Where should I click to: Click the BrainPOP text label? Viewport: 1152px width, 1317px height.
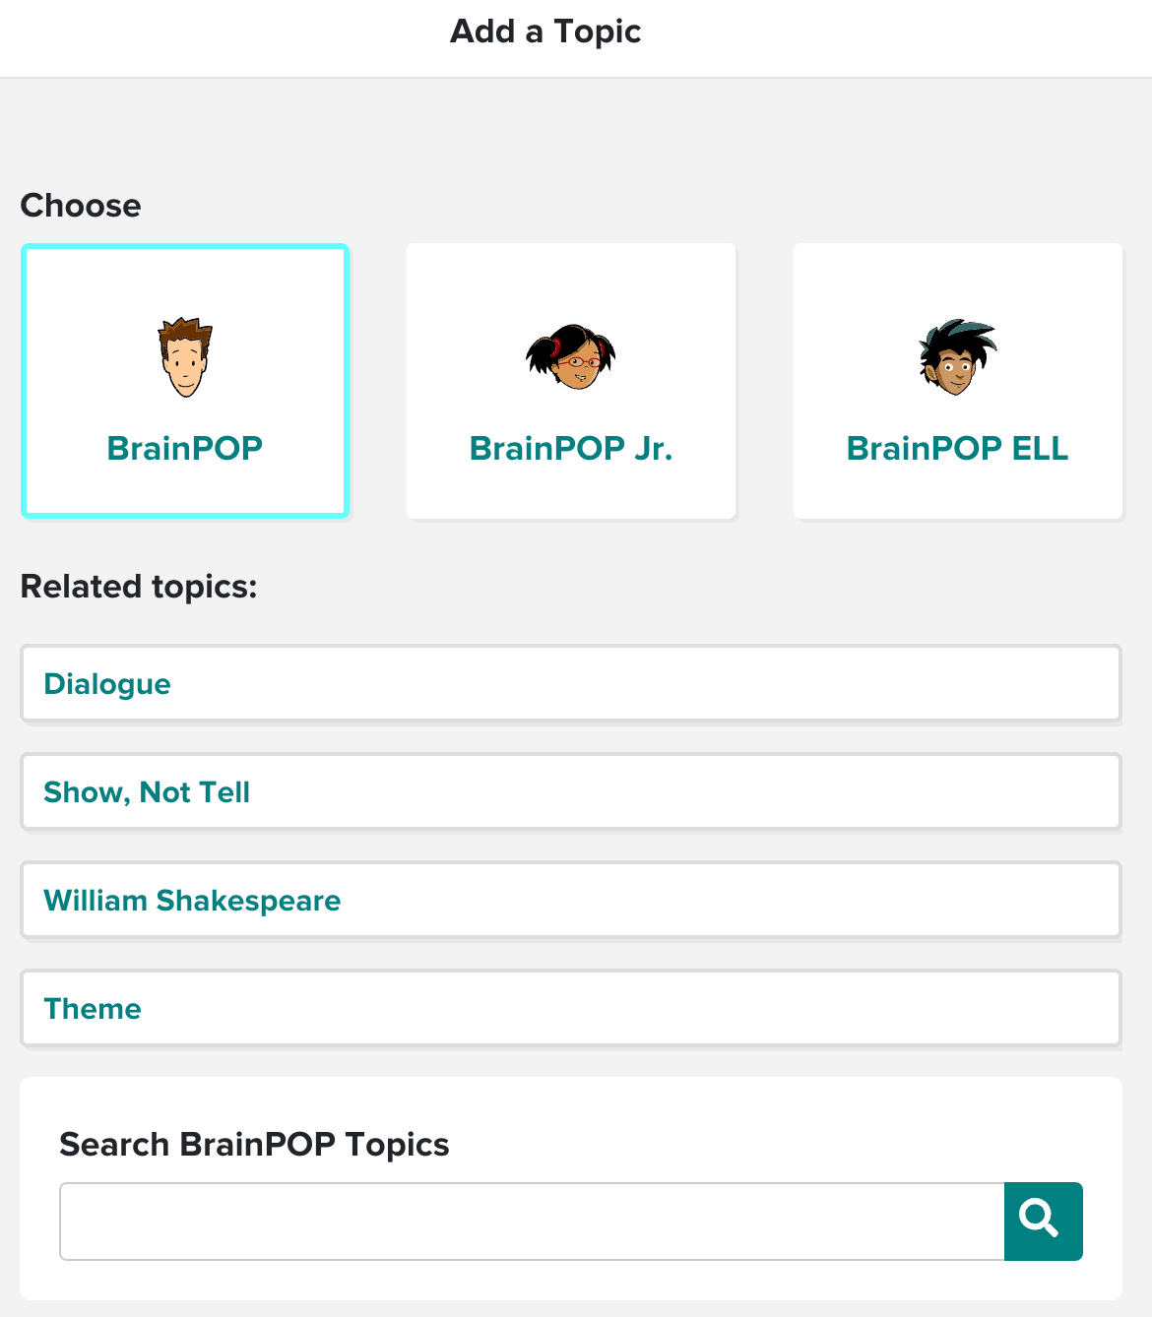[x=185, y=448]
